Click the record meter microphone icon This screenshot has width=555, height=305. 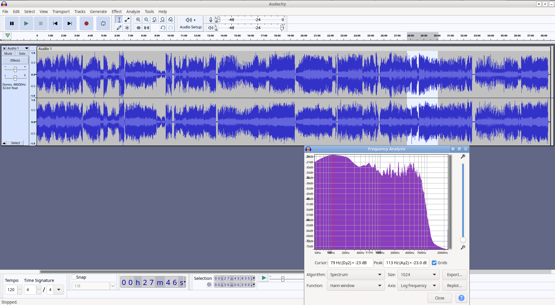click(211, 20)
